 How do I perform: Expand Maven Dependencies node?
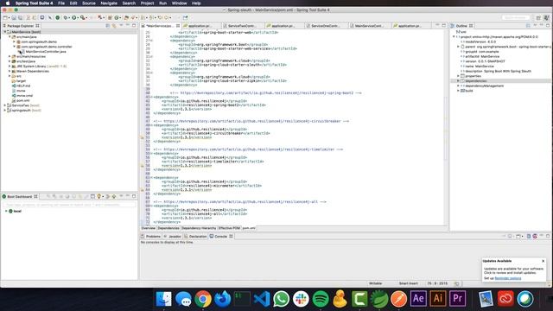click(10, 71)
